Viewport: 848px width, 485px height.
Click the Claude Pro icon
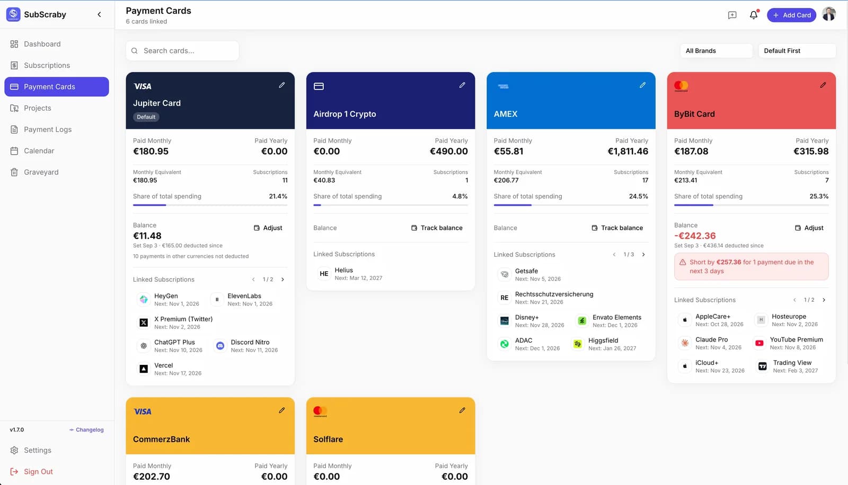pos(685,343)
